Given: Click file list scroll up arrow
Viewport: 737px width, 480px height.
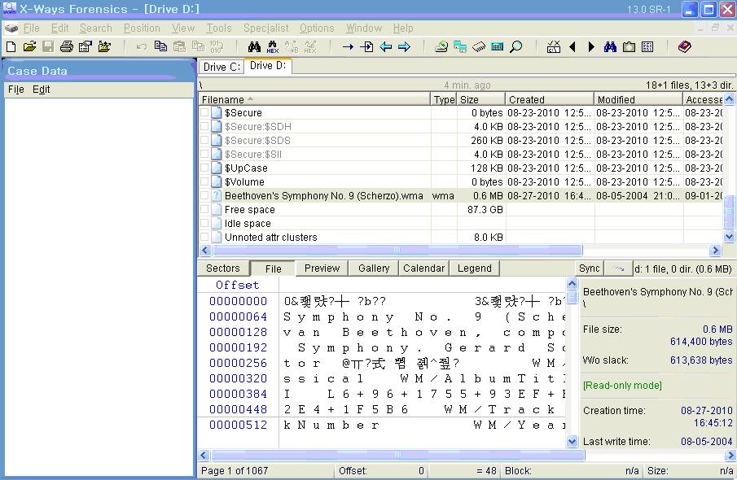Looking at the screenshot, I should tap(729, 99).
